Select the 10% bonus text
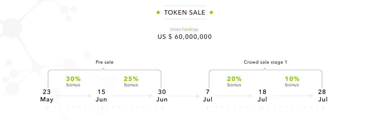This screenshot has height=120, width=372. (x=292, y=81)
